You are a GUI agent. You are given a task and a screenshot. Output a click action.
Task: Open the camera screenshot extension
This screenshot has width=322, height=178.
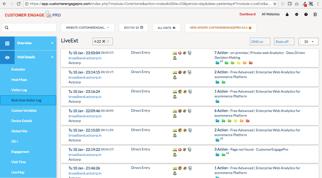click(x=297, y=4)
